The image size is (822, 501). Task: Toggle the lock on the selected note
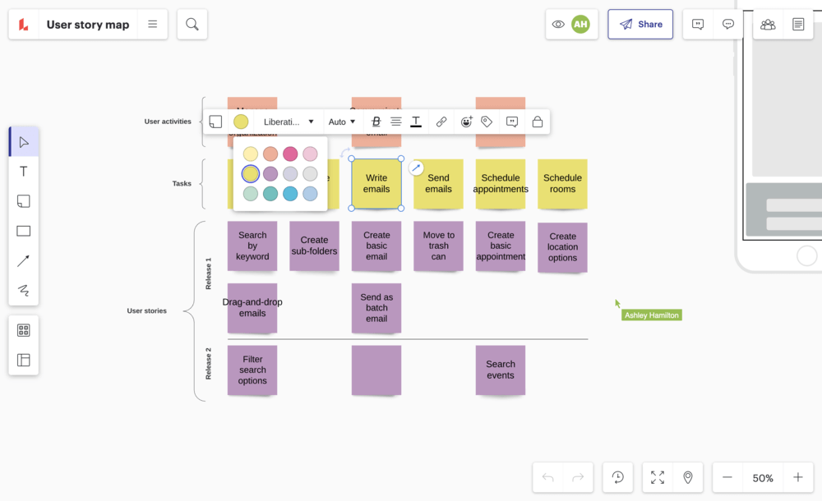coord(537,122)
